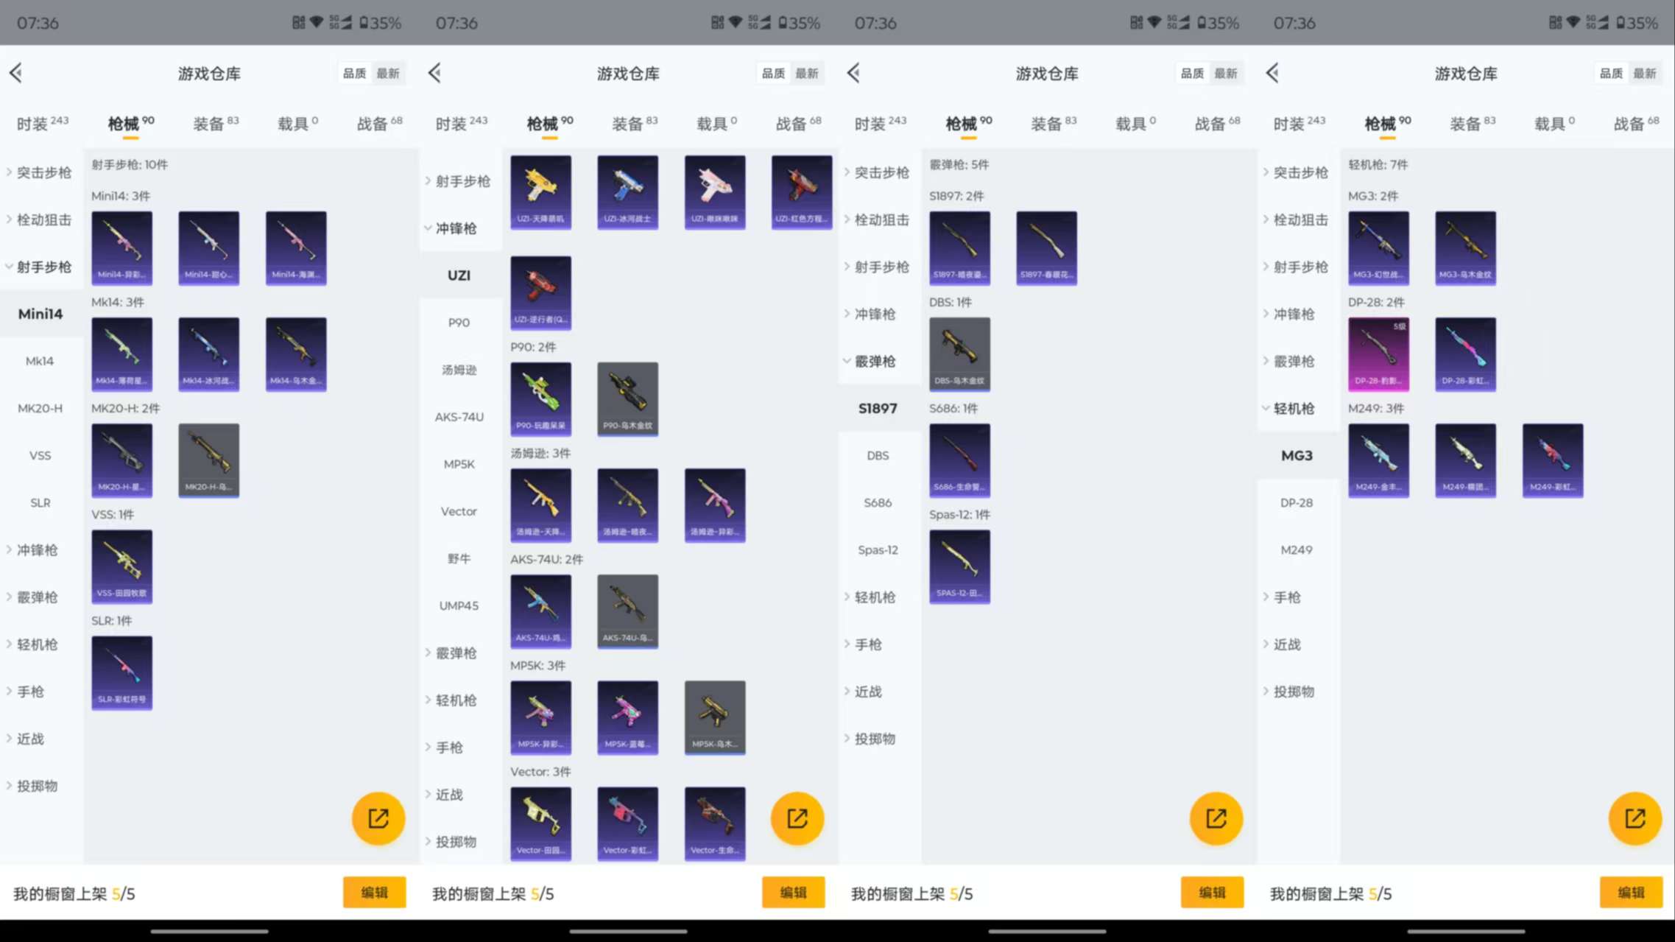Image resolution: width=1675 pixels, height=942 pixels.
Task: Toggle 最新 sort in the second panel
Action: tap(808, 73)
